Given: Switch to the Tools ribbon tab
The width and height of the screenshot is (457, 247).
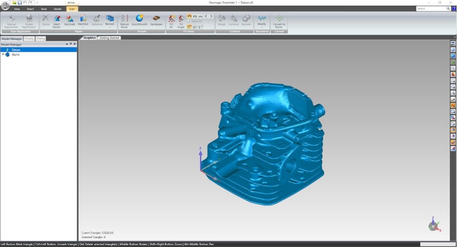Looking at the screenshot, I should [x=43, y=8].
